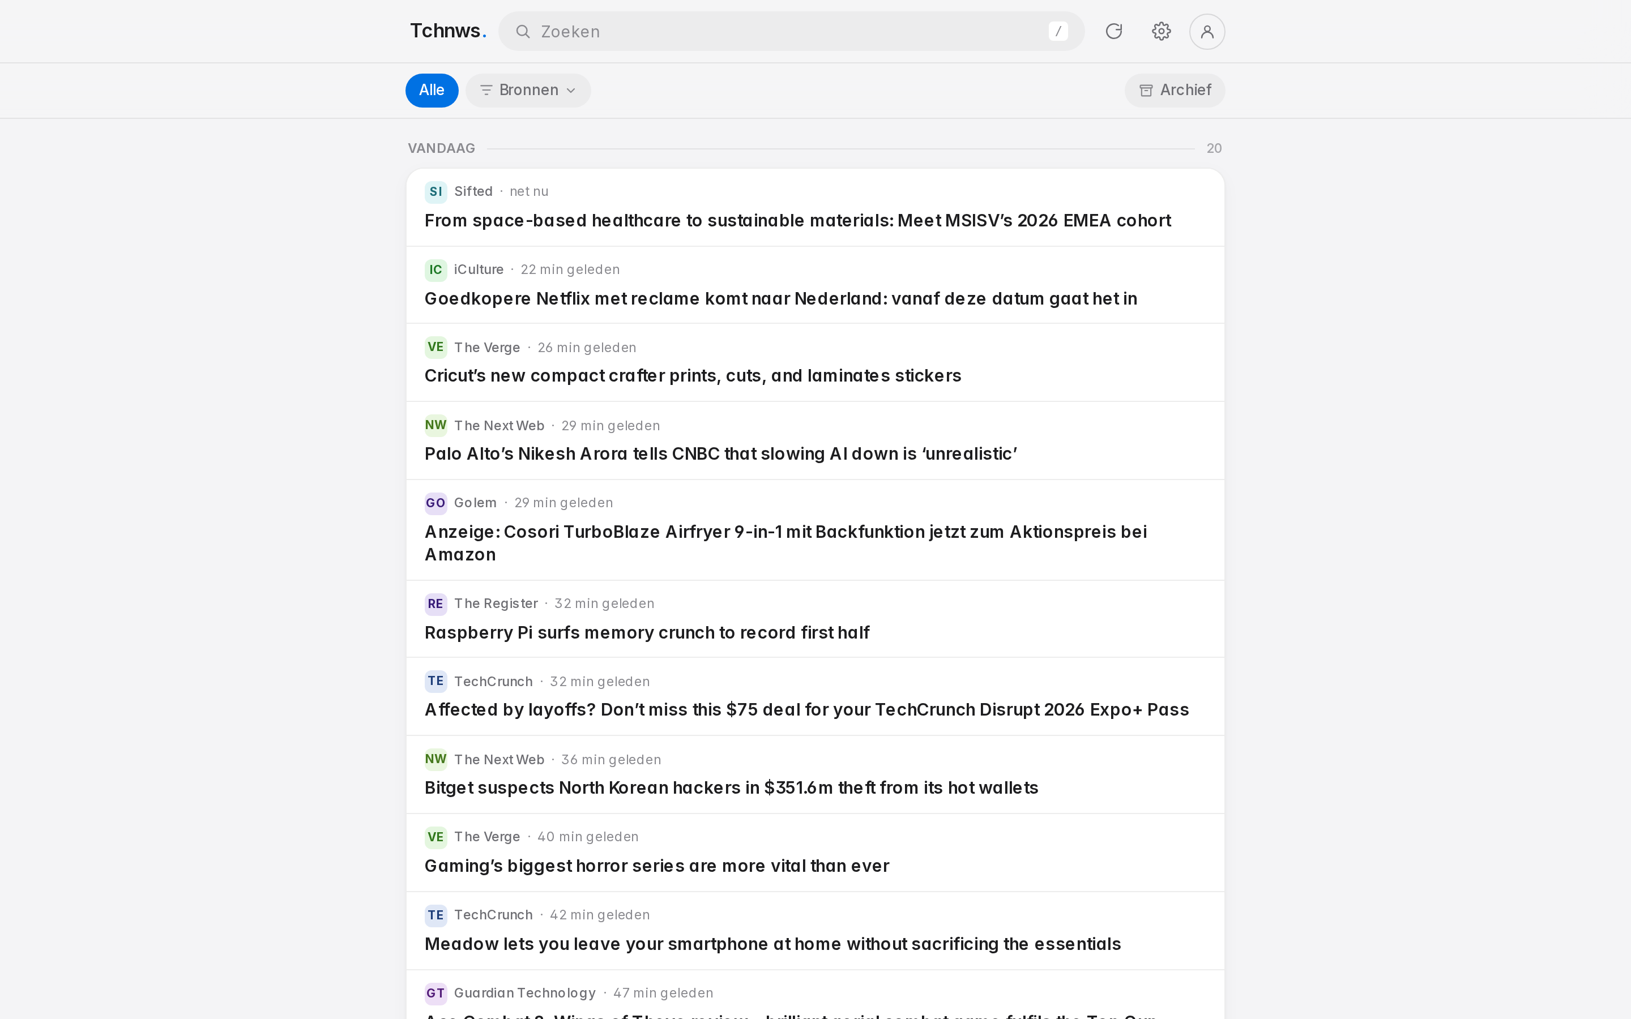Focus the Zoeken search field
Screen dimensions: 1631x1019
point(791,31)
